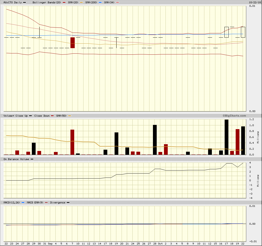Select the Bollinger Bands(20) legend label
The height and width of the screenshot is (246, 262).
pos(47,3)
